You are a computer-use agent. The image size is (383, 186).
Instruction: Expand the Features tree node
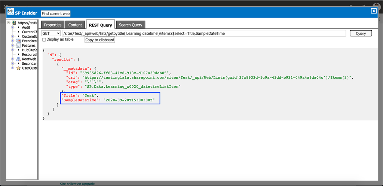12,45
